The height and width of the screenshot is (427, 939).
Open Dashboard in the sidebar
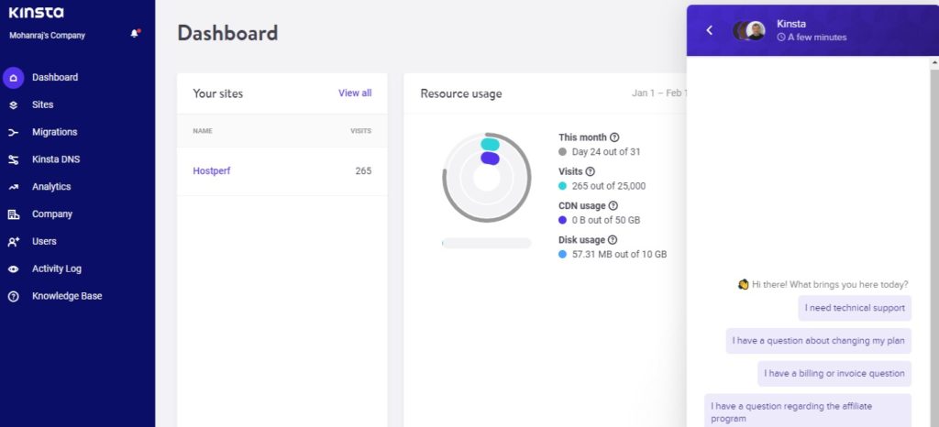[x=55, y=77]
